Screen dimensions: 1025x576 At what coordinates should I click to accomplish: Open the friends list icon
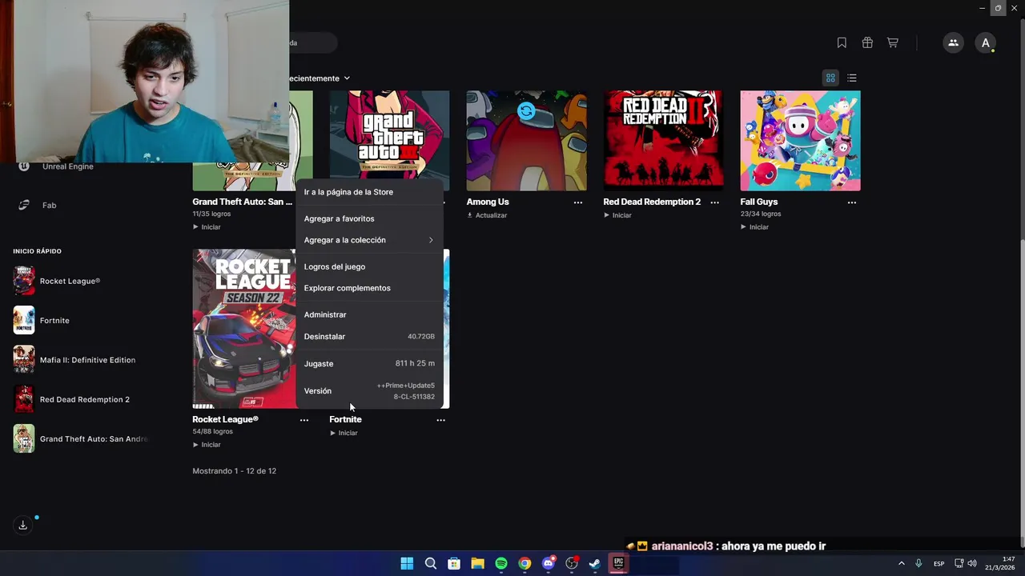click(x=953, y=43)
